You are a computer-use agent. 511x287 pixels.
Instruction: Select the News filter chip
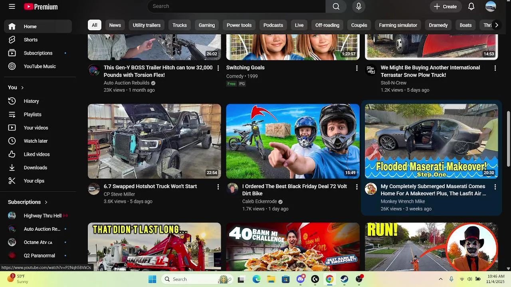[115, 25]
